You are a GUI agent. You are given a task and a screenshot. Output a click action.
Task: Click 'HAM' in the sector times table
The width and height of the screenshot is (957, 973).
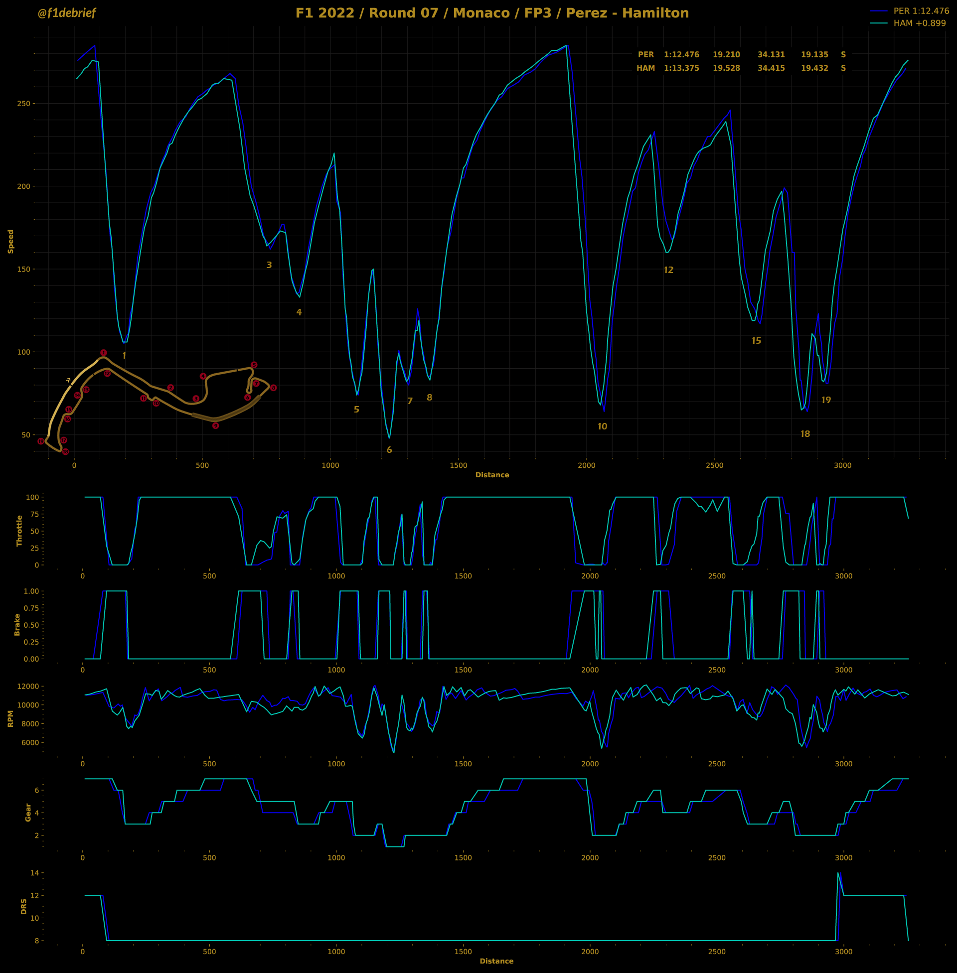pos(646,68)
